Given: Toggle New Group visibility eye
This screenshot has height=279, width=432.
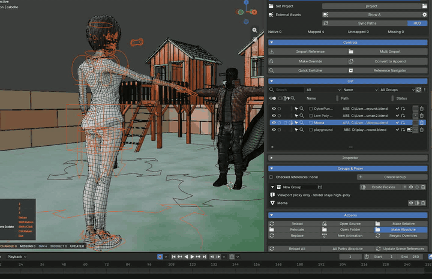Looking at the screenshot, I should pos(411,187).
